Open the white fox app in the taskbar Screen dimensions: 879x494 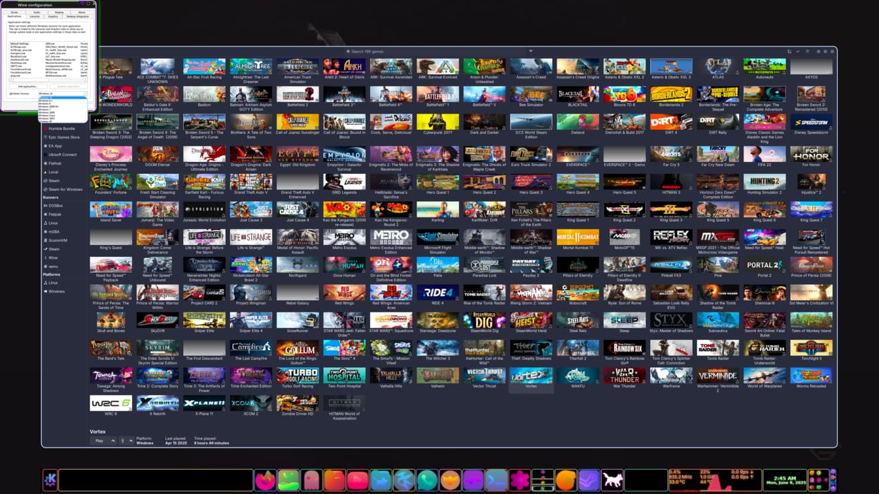coord(612,480)
